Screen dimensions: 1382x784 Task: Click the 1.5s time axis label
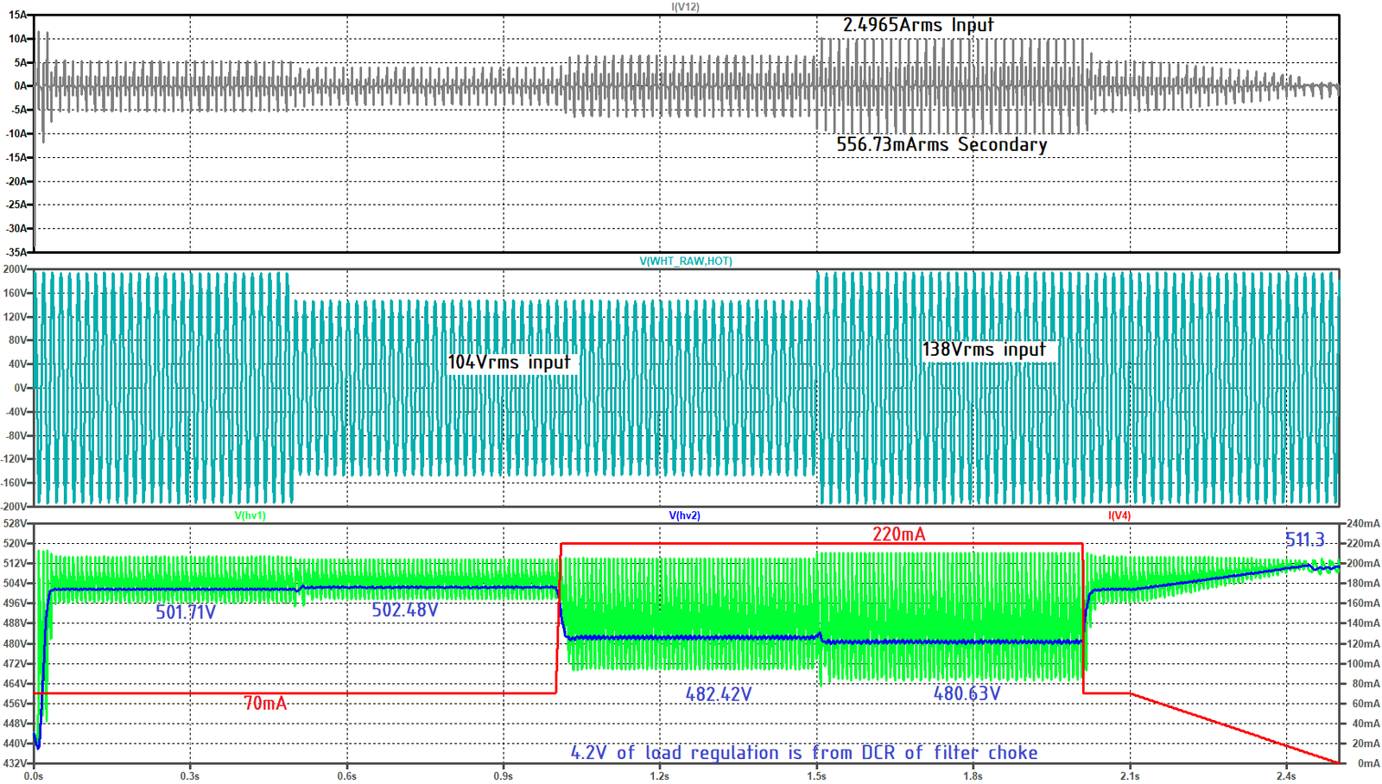(x=816, y=776)
